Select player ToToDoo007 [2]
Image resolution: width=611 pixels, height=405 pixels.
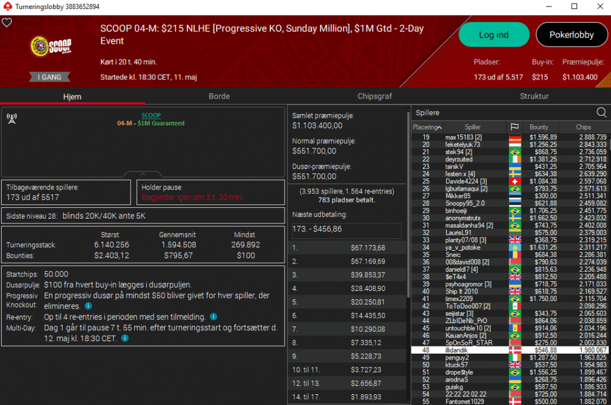pos(510,306)
